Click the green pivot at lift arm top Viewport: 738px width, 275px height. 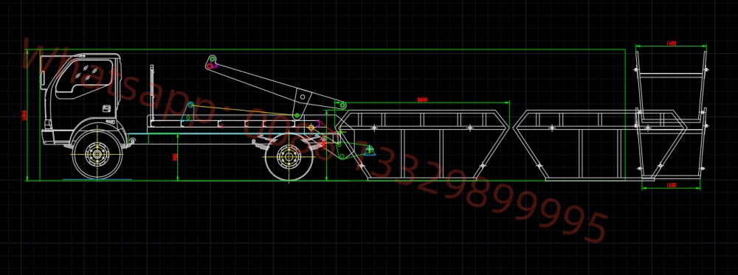point(213,59)
